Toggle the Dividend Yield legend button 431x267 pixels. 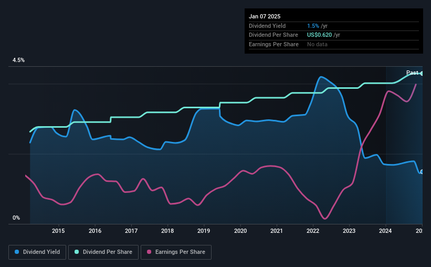pos(37,252)
